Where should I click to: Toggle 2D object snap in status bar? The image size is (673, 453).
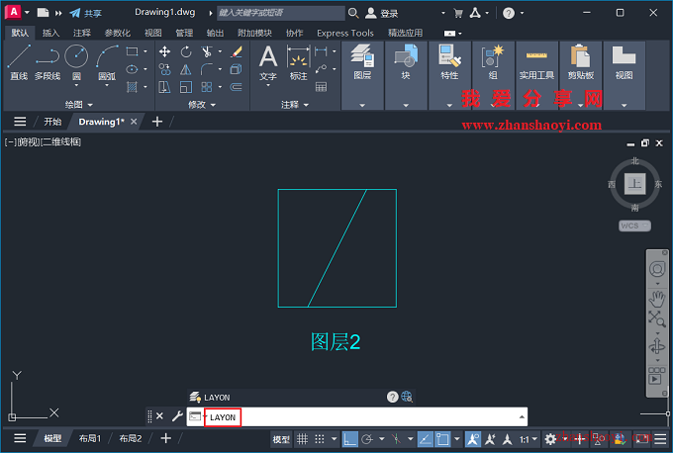[x=442, y=439]
